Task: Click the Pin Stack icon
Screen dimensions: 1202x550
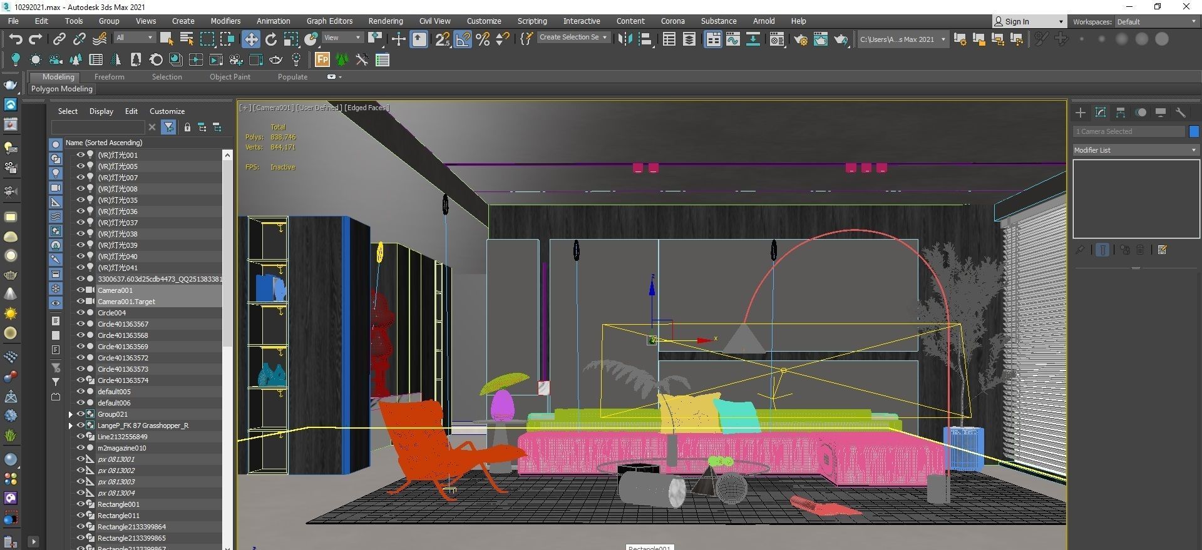Action: [x=1080, y=250]
